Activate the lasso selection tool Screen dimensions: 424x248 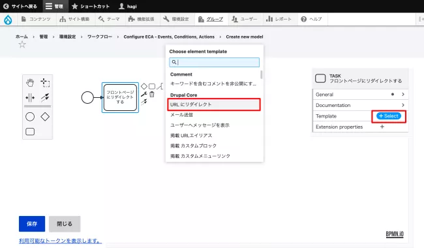point(45,82)
